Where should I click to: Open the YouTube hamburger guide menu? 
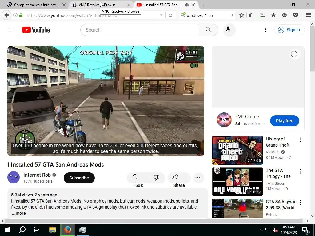pos(11,30)
